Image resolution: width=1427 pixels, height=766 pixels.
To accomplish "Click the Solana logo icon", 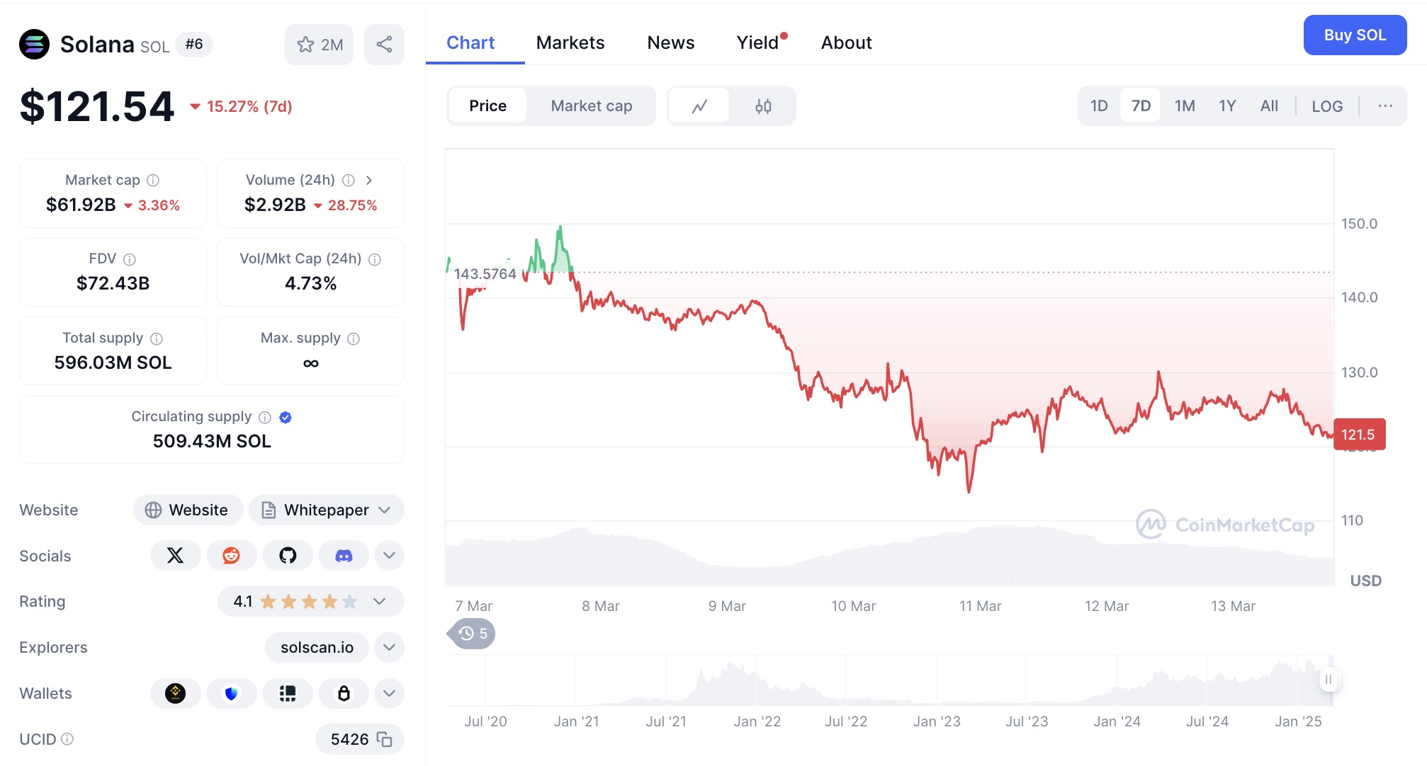I will click(34, 45).
